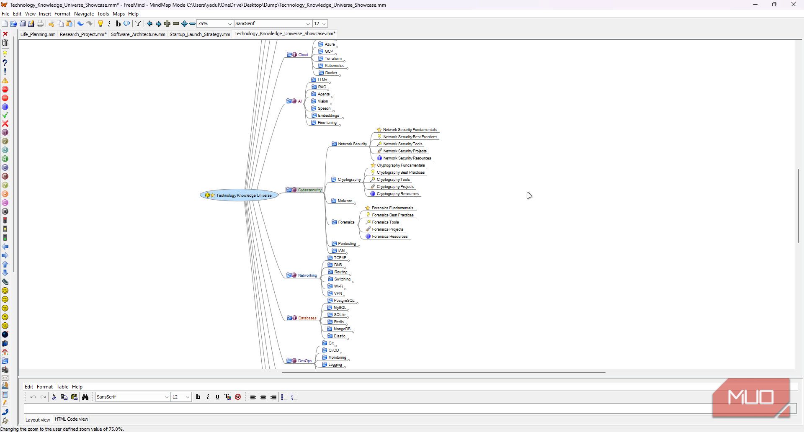Toggle italic in the note editor

(x=208, y=397)
